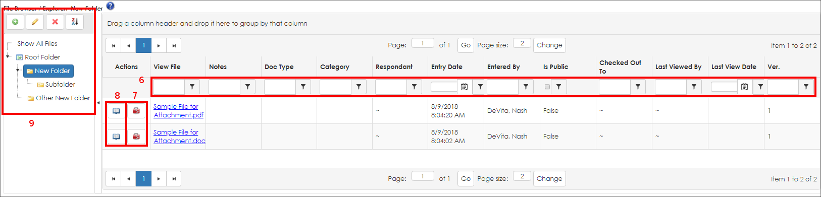821x197 pixels.
Task: Click Notes filter text box
Action: click(x=224, y=87)
